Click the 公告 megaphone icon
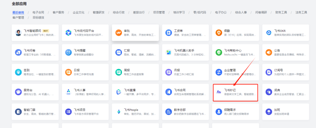This screenshot has height=128, width=316. click(269, 52)
